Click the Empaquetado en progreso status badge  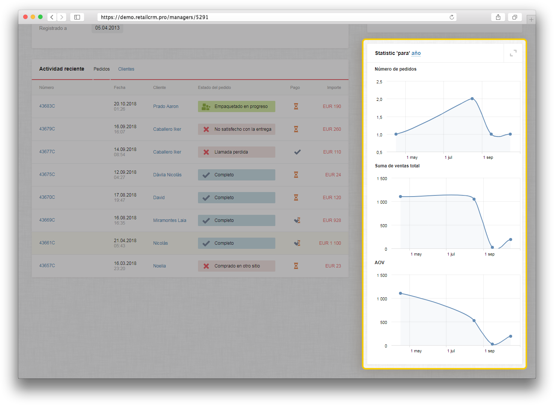tap(236, 106)
